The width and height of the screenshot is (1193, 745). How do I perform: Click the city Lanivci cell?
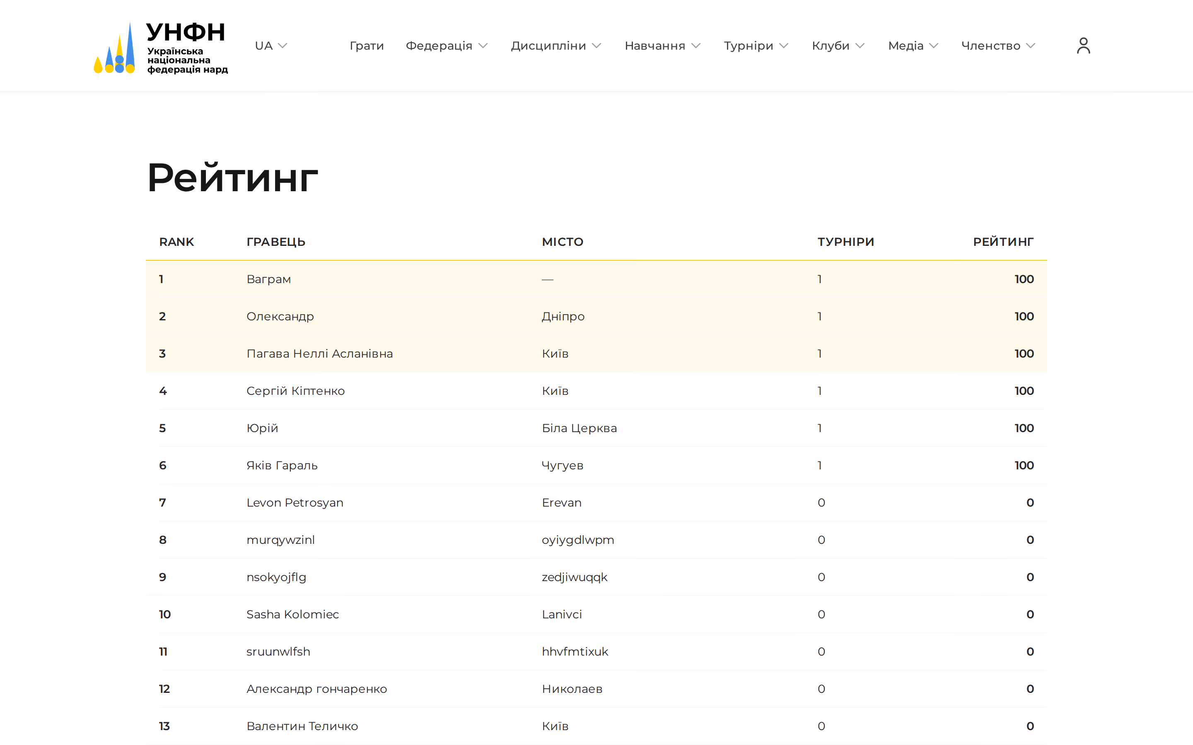tap(562, 615)
